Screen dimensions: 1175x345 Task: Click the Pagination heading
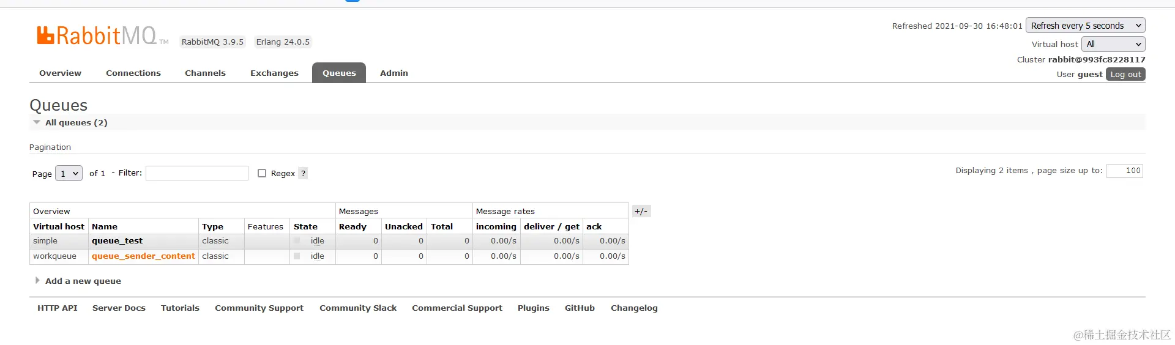click(50, 147)
